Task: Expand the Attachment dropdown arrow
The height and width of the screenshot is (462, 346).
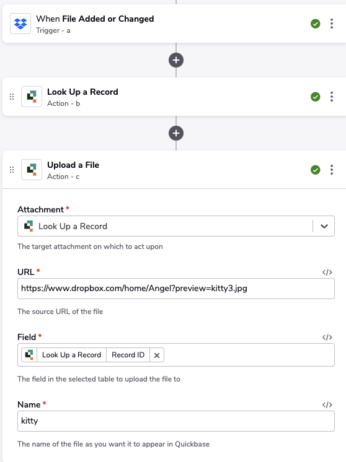Action: tap(324, 226)
